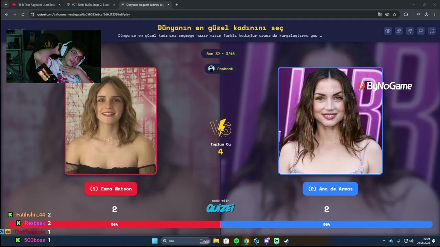Image resolution: width=440 pixels, height=247 pixels.
Task: Open Discord from the taskbar
Action: pos(266,241)
